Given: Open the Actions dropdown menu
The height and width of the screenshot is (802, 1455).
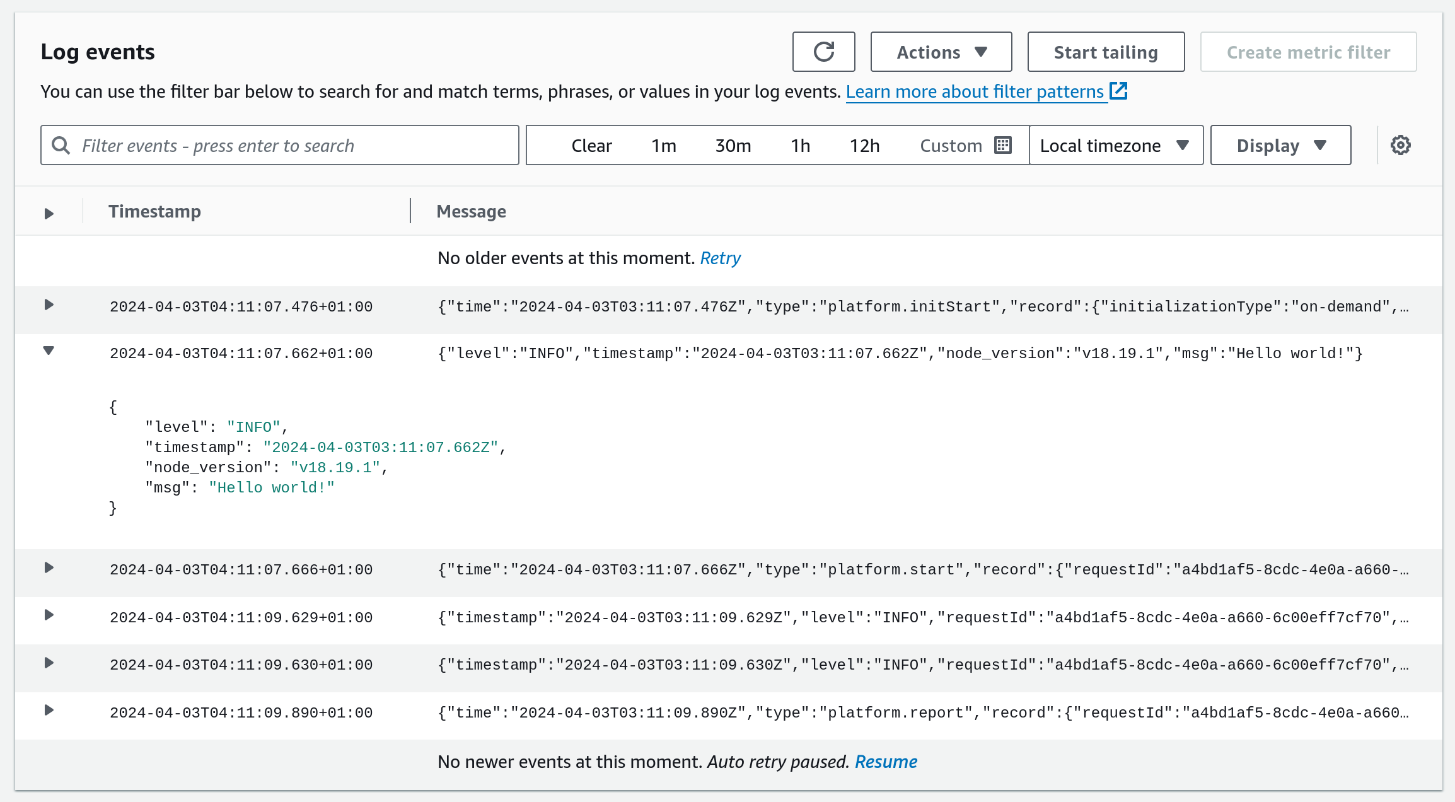Looking at the screenshot, I should pos(941,52).
